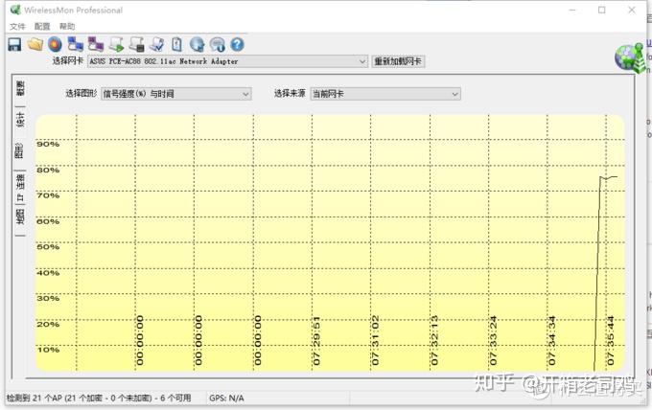Click the signal strength line peak on graph

point(601,177)
